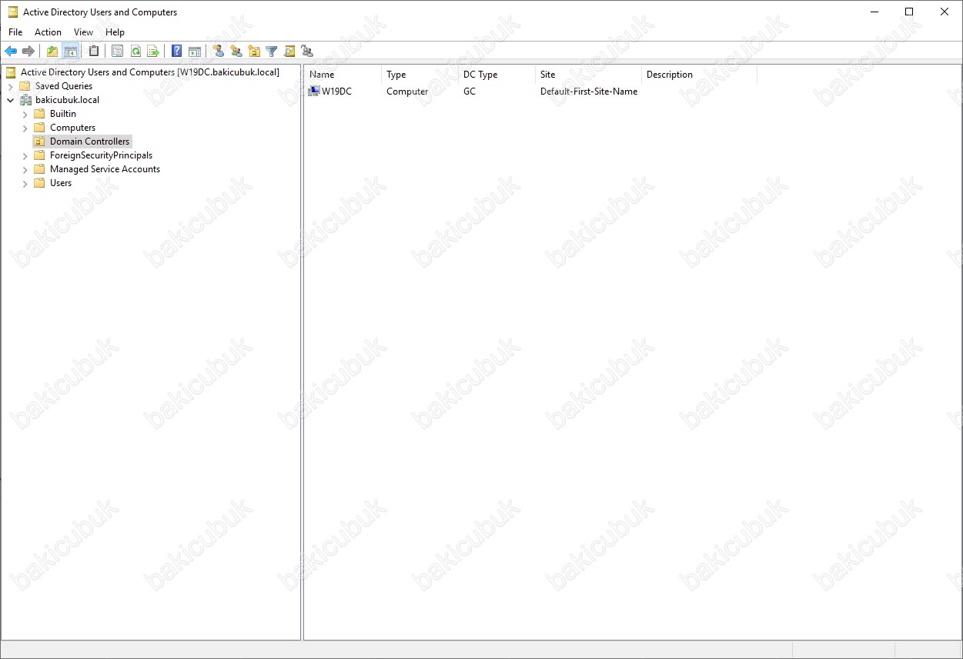963x659 pixels.
Task: Expand the Computers container
Action: (25, 128)
